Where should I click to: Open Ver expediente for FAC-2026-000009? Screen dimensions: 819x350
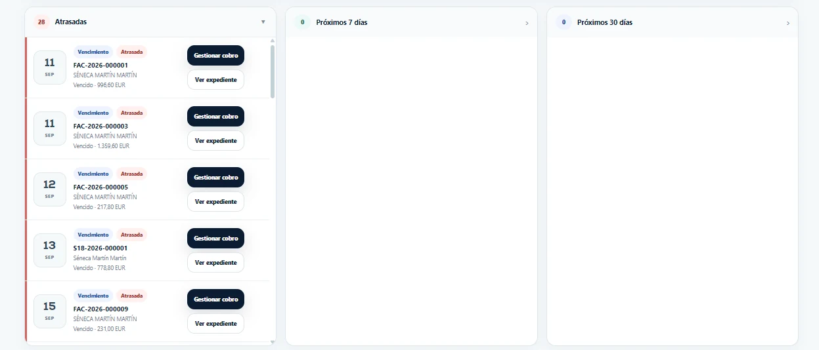coord(215,324)
